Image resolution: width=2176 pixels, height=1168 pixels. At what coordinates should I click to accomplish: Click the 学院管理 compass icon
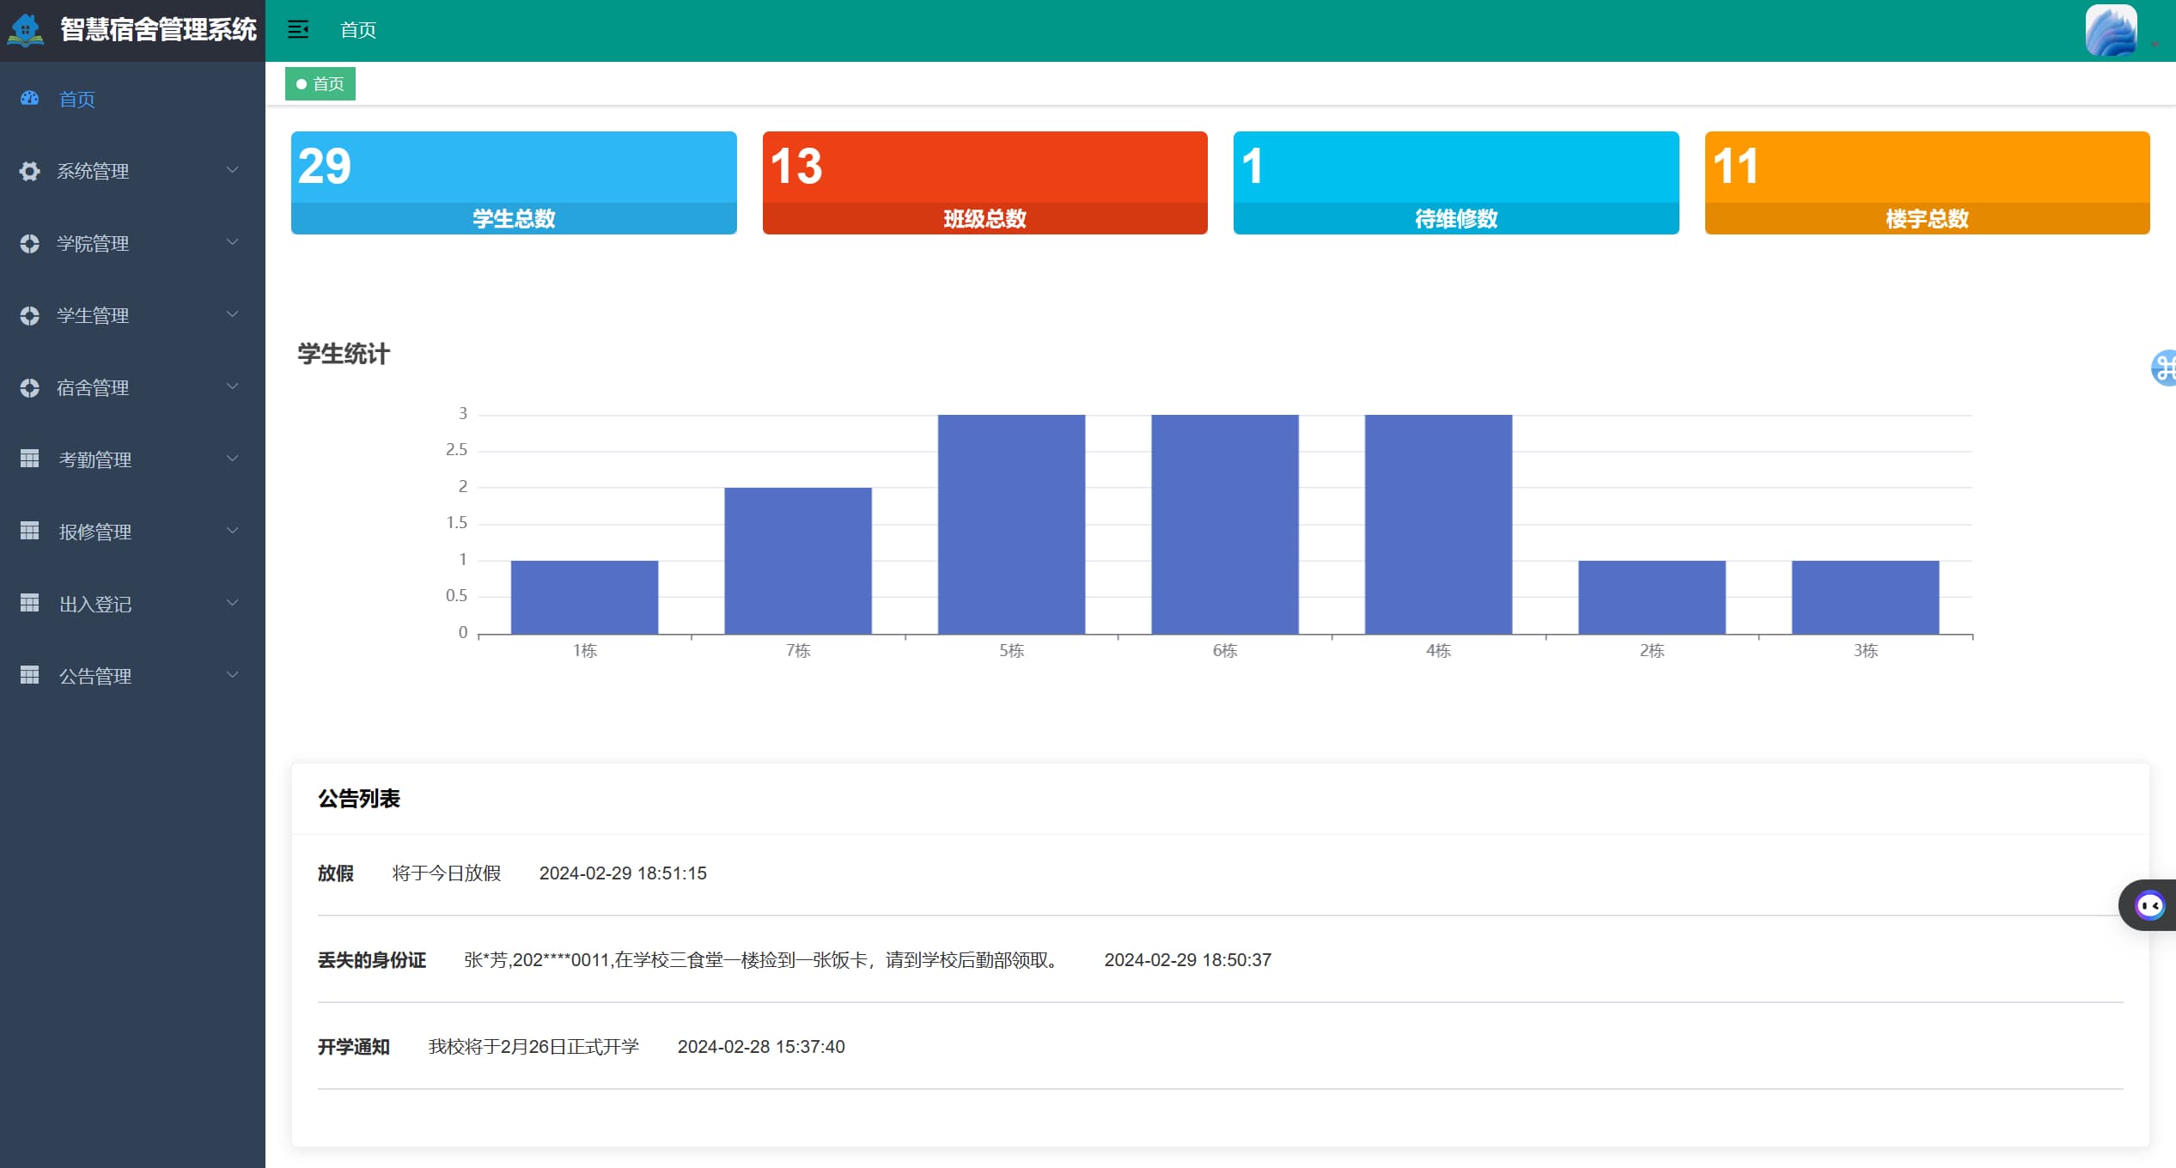point(29,243)
